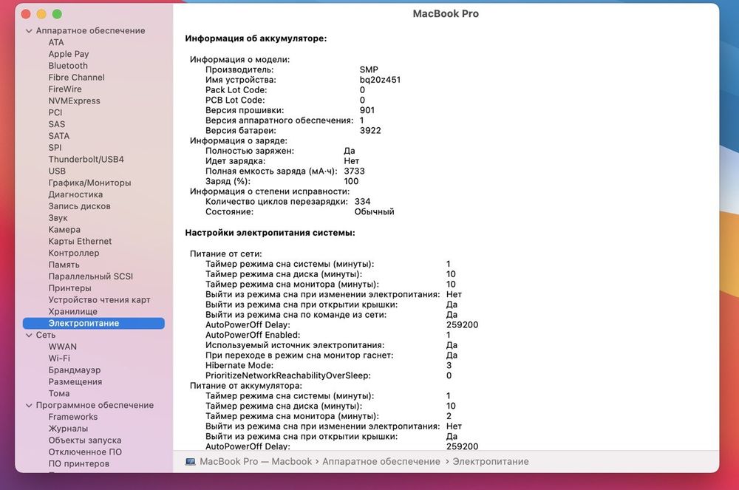Click the Питание от аккумулятора label
The height and width of the screenshot is (490, 739).
click(245, 386)
